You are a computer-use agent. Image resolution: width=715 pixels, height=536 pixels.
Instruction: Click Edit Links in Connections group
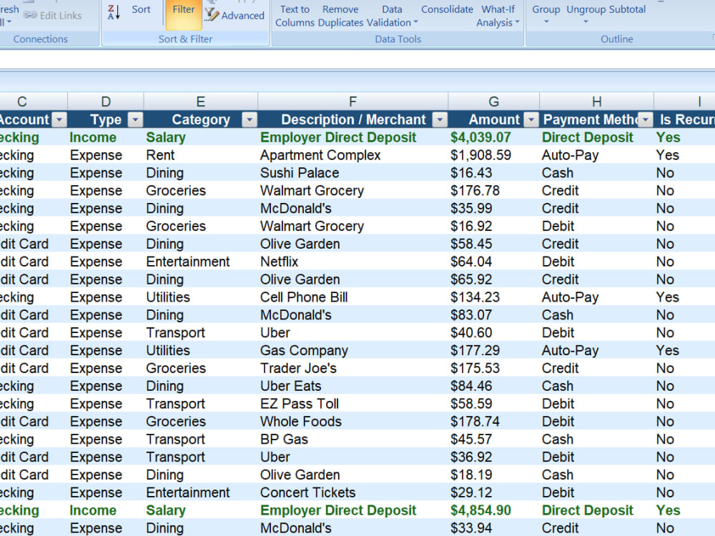click(x=53, y=16)
